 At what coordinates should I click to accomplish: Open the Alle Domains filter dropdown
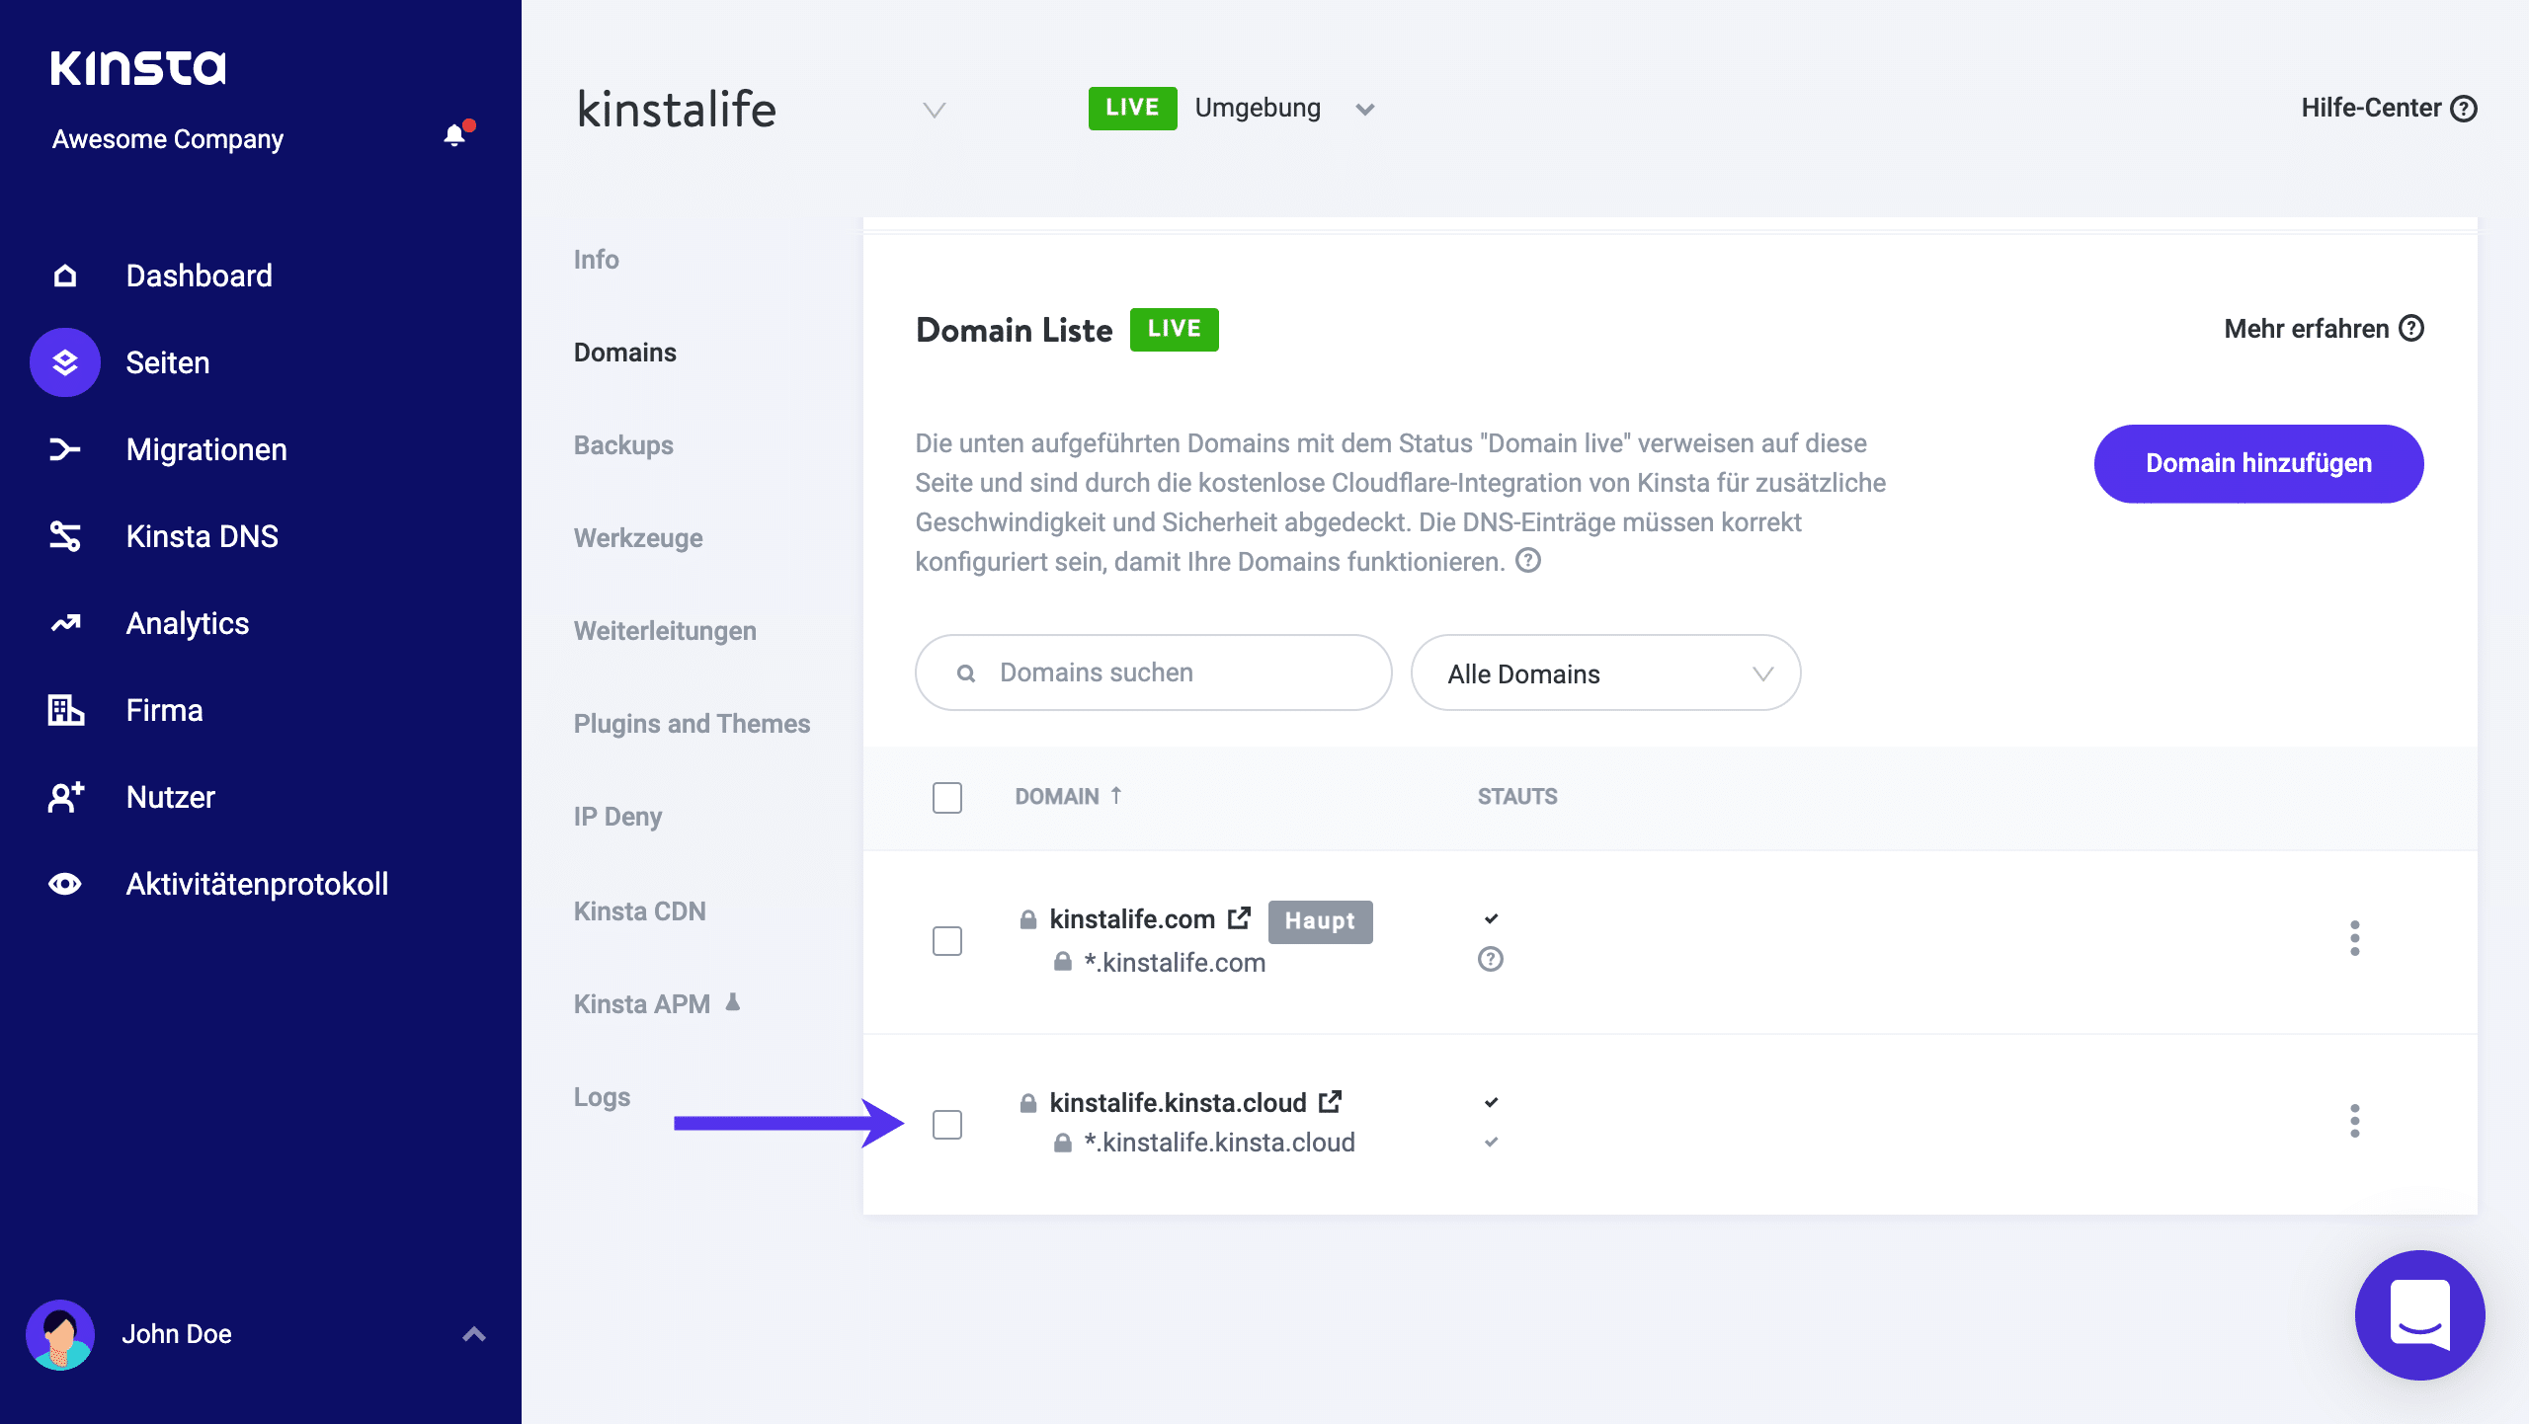[x=1605, y=672]
